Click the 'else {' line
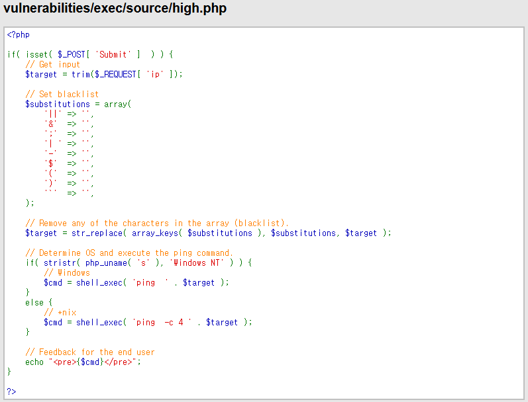The image size is (528, 402). click(x=38, y=303)
